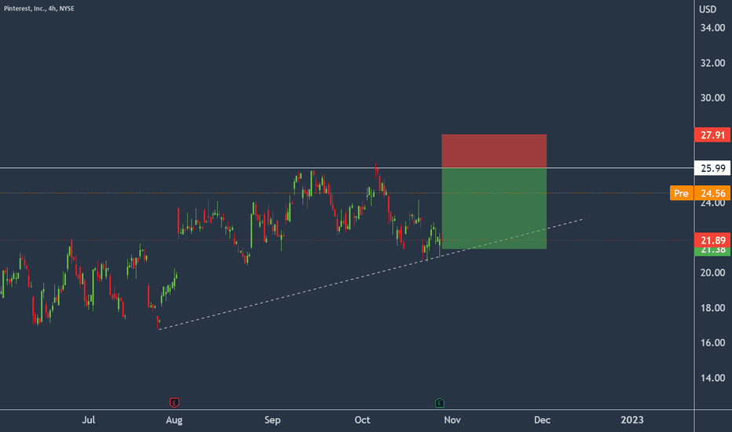Click the orange Pre 24.56 pre-market label
Image resolution: width=732 pixels, height=432 pixels.
(701, 193)
